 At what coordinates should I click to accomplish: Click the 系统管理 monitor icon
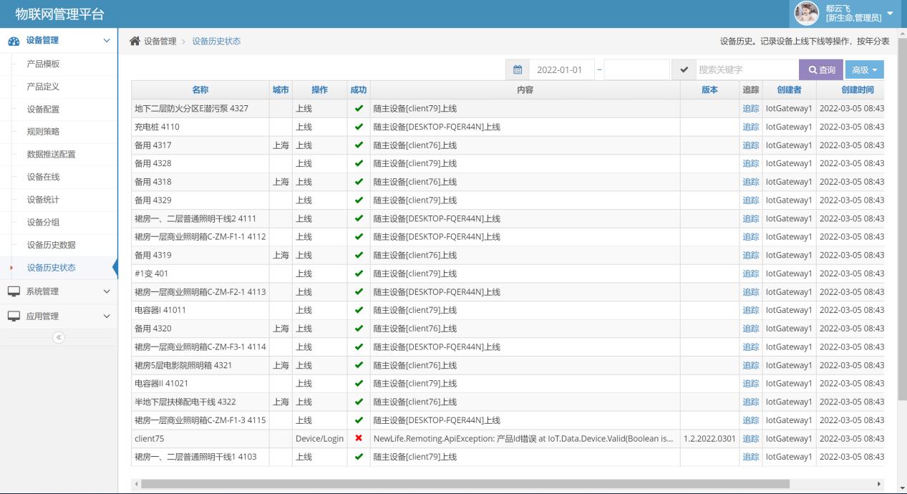tap(14, 291)
